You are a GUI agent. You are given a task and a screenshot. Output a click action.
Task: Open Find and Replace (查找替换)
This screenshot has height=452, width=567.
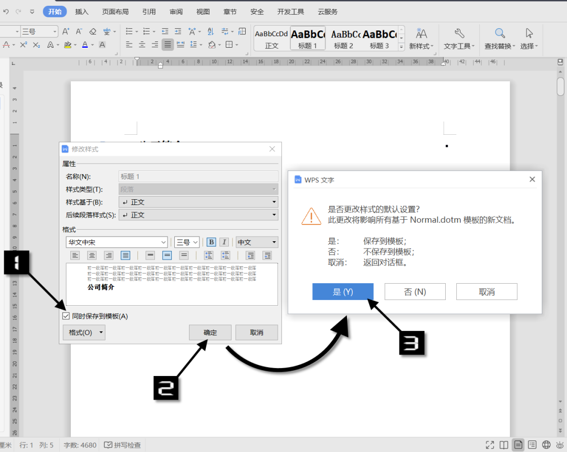tap(500, 38)
